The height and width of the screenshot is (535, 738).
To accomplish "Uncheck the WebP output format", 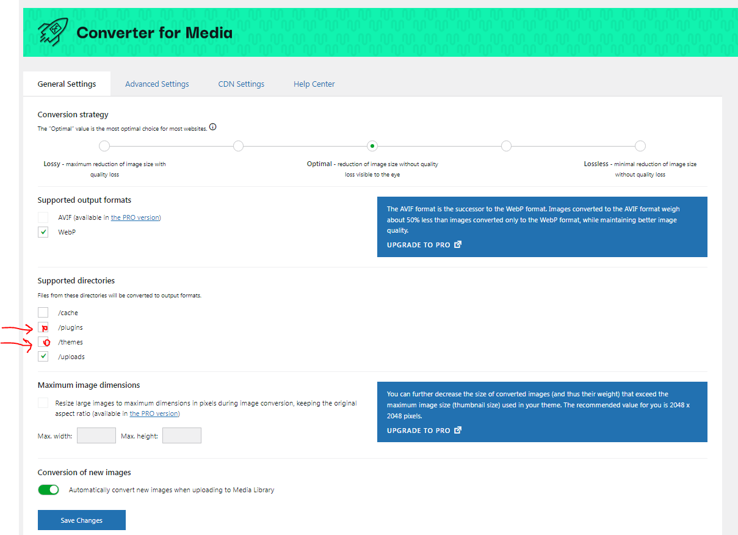I will [43, 232].
